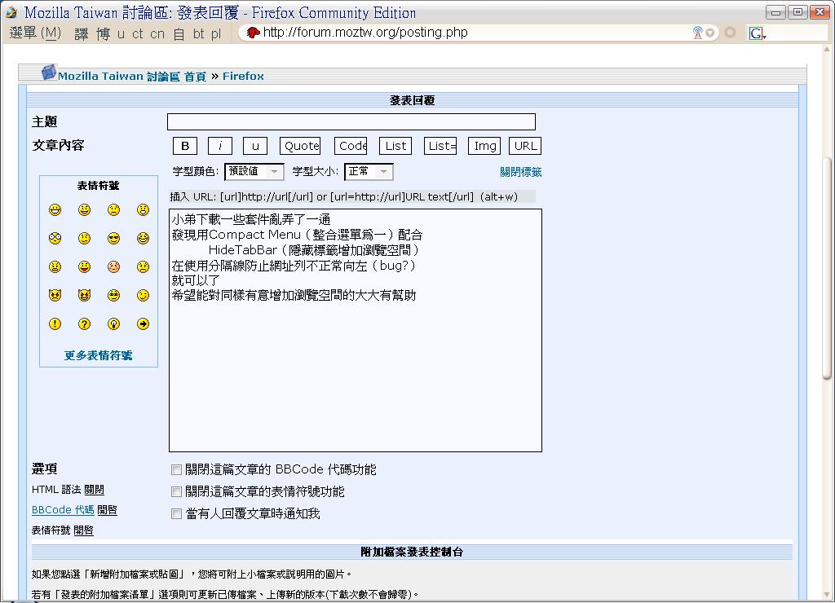This screenshot has height=603, width=835.
Task: Insert a URL tag
Action: [x=525, y=146]
